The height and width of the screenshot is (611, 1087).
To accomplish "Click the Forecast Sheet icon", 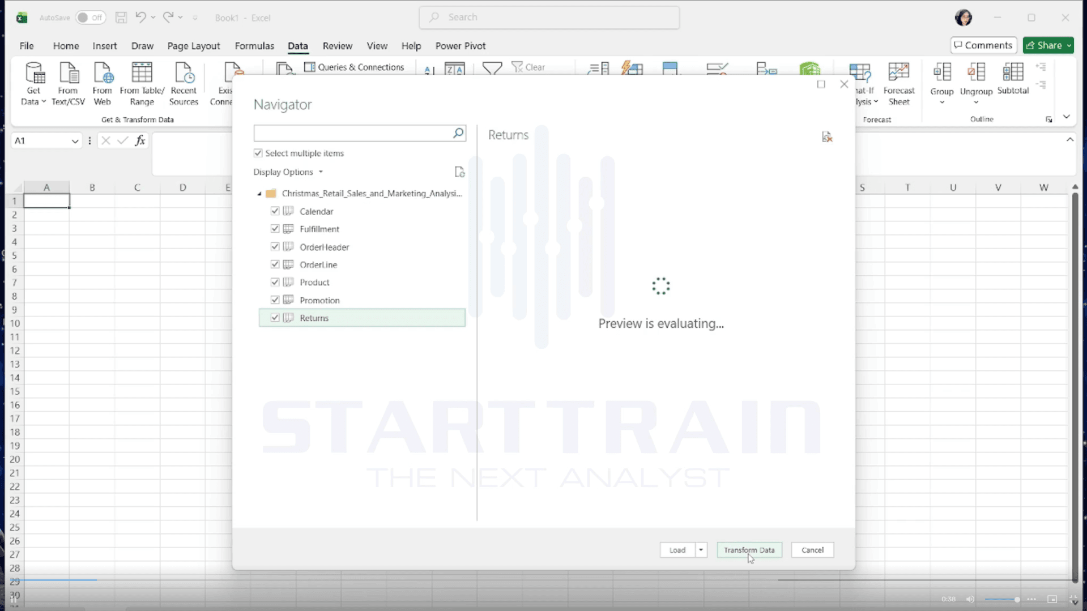I will click(898, 84).
